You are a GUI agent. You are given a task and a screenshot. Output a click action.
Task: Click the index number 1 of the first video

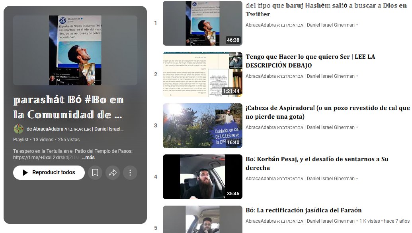click(x=156, y=23)
